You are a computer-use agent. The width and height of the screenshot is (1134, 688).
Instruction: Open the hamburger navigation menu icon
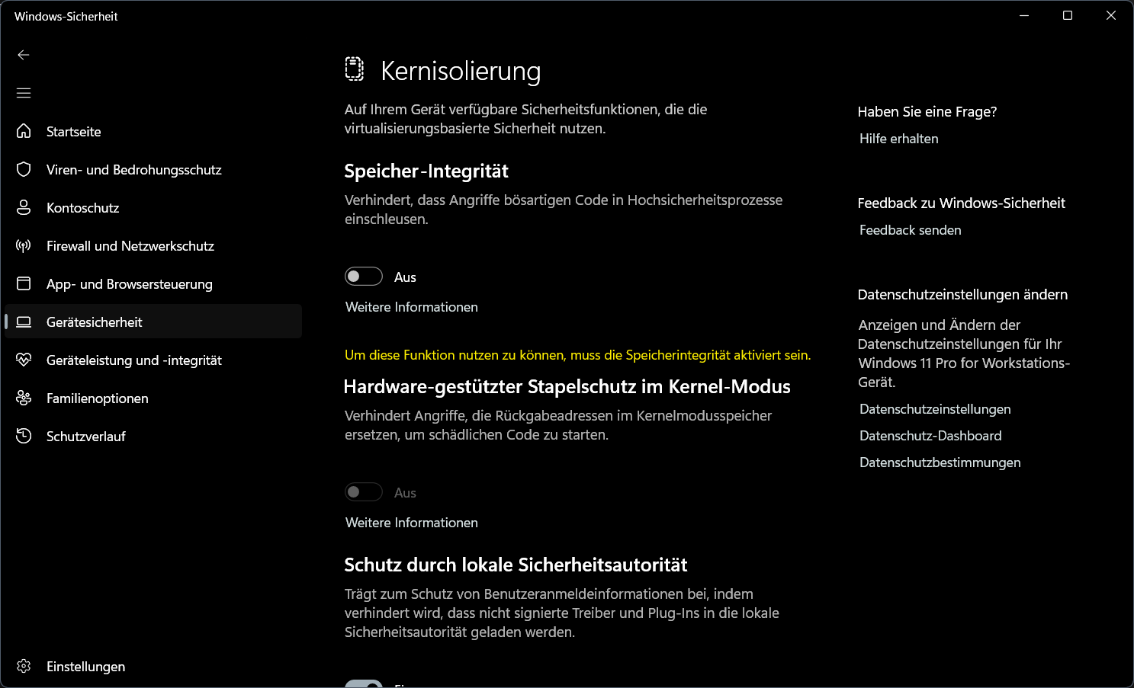coord(24,93)
